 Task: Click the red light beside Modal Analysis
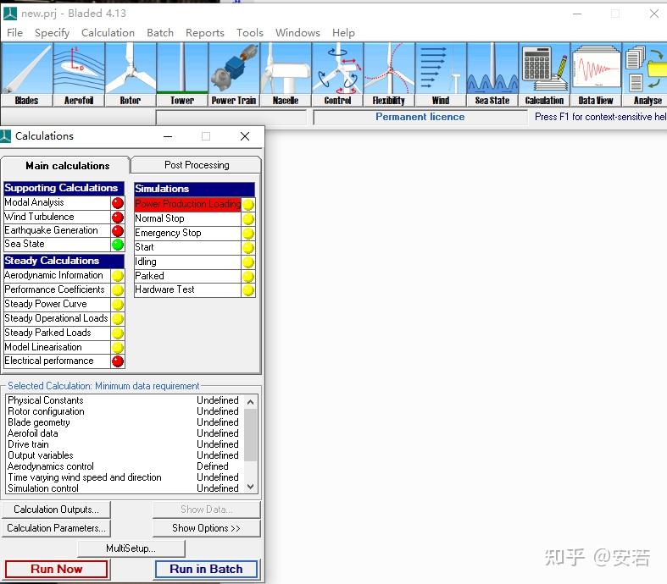(118, 203)
